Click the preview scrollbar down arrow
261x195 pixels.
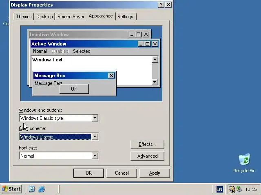point(155,82)
